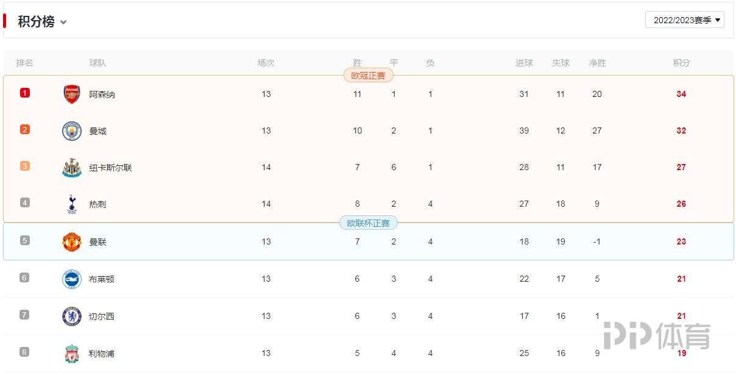The image size is (736, 375).
Task: Click the Brighton club crest icon
Action: [x=72, y=279]
